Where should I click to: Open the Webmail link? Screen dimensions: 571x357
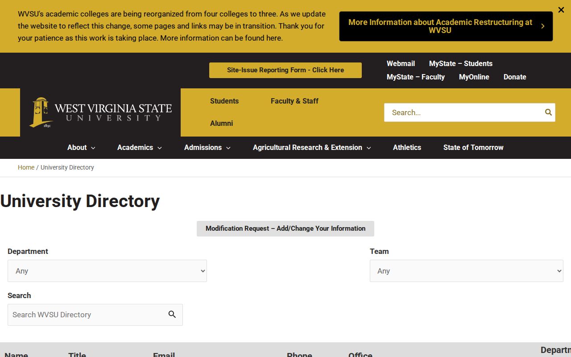click(x=401, y=63)
